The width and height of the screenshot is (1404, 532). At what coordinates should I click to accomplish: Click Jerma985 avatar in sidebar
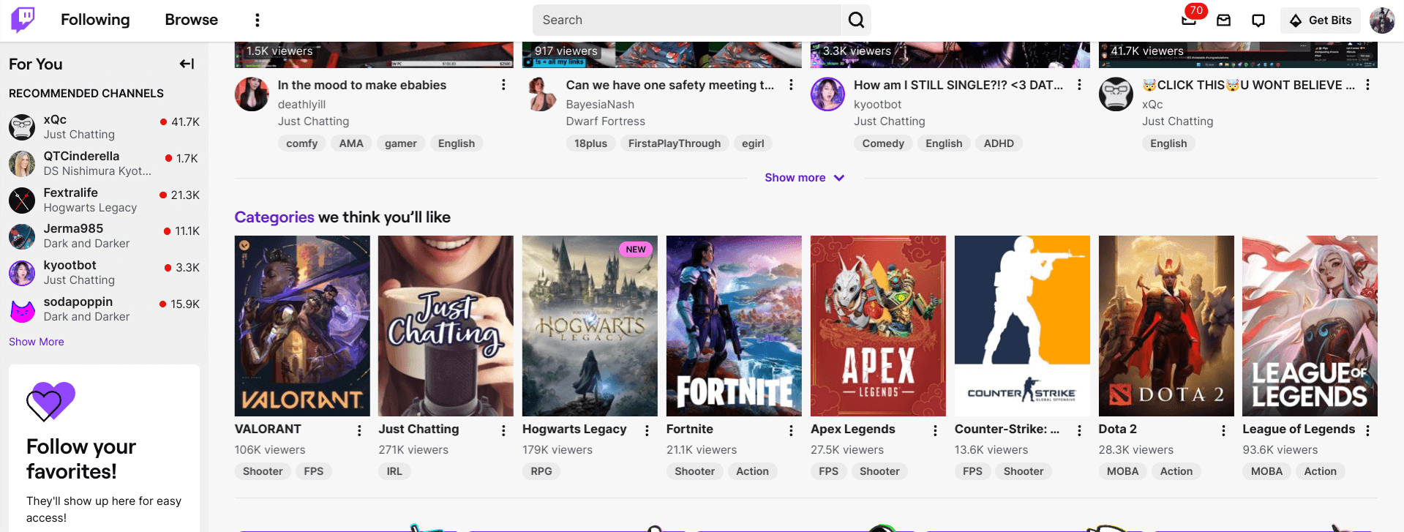coord(22,236)
